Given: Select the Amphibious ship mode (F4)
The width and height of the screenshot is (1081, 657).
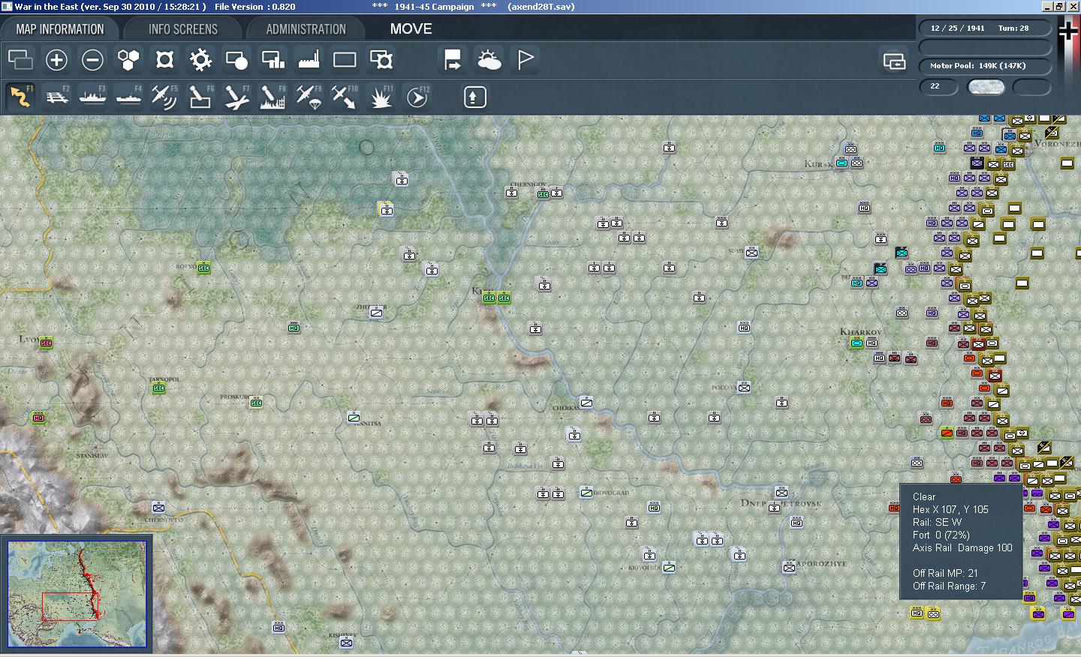Looking at the screenshot, I should coord(128,97).
